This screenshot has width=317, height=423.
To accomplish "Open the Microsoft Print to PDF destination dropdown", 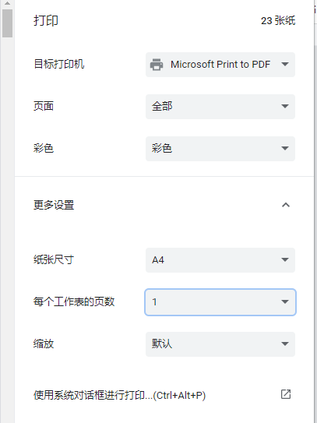I will click(220, 65).
